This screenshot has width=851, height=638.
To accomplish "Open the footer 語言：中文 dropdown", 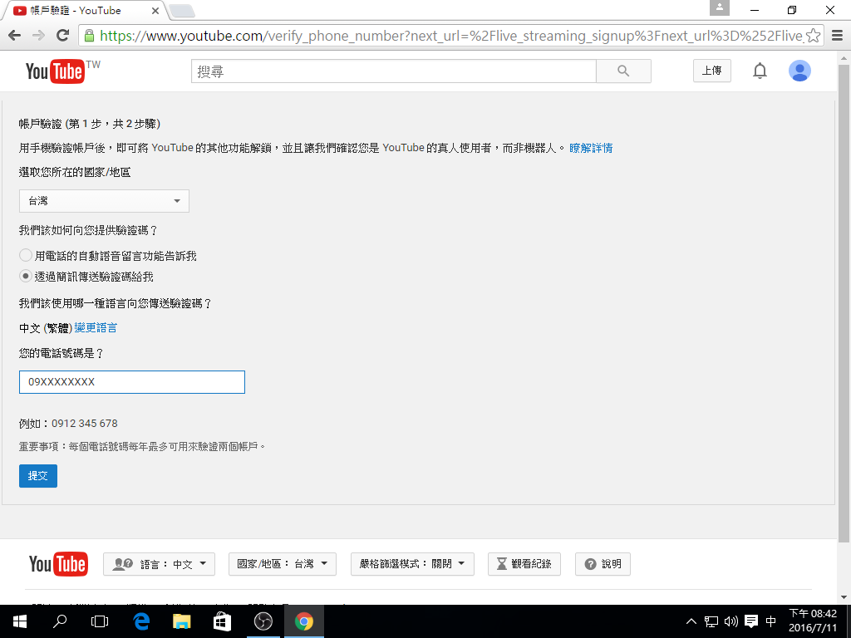I will click(159, 564).
